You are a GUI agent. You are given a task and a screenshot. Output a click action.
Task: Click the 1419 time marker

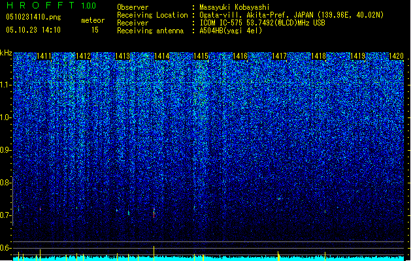358,56
